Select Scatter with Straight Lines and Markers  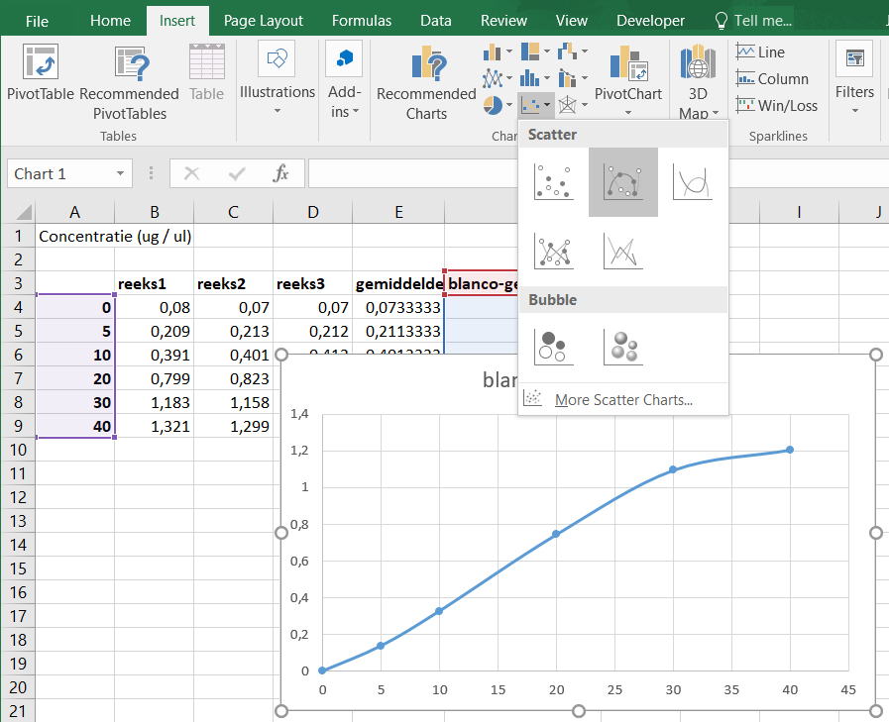[x=553, y=252]
